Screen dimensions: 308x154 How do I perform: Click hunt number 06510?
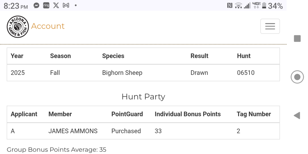(246, 73)
